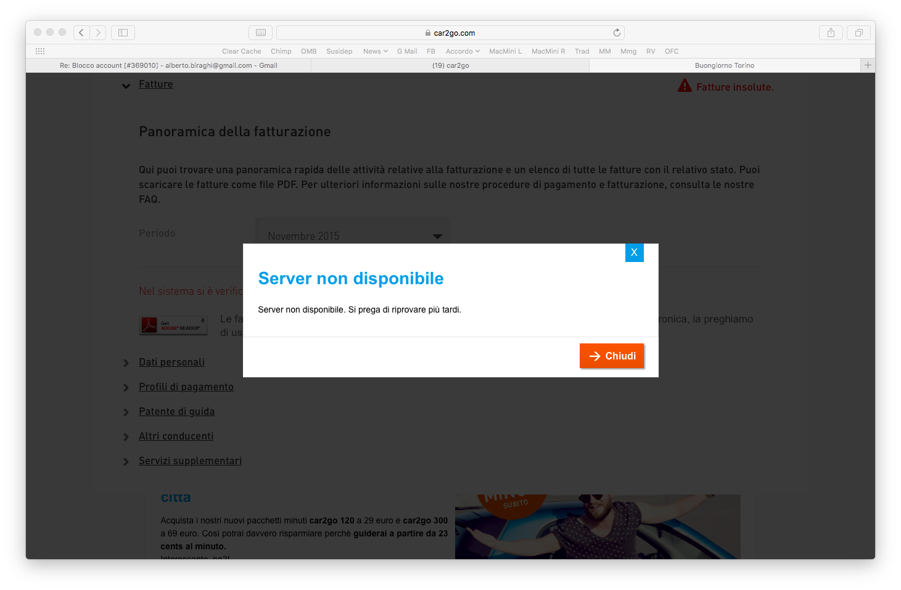901x590 pixels.
Task: Collapse the Fatture section chevron
Action: click(126, 86)
